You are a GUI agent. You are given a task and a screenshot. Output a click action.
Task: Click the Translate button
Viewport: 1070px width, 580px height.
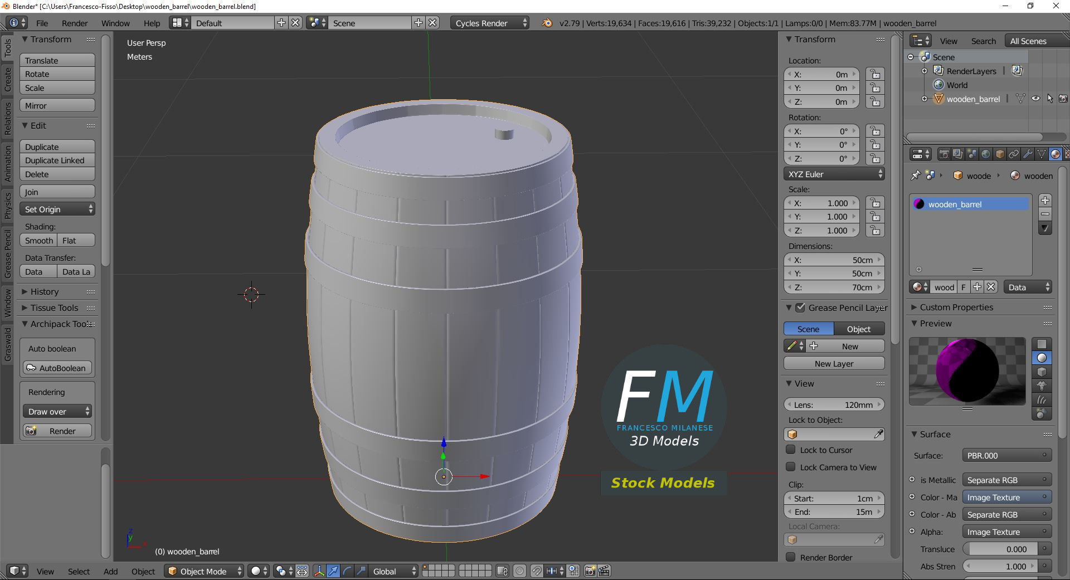[57, 60]
